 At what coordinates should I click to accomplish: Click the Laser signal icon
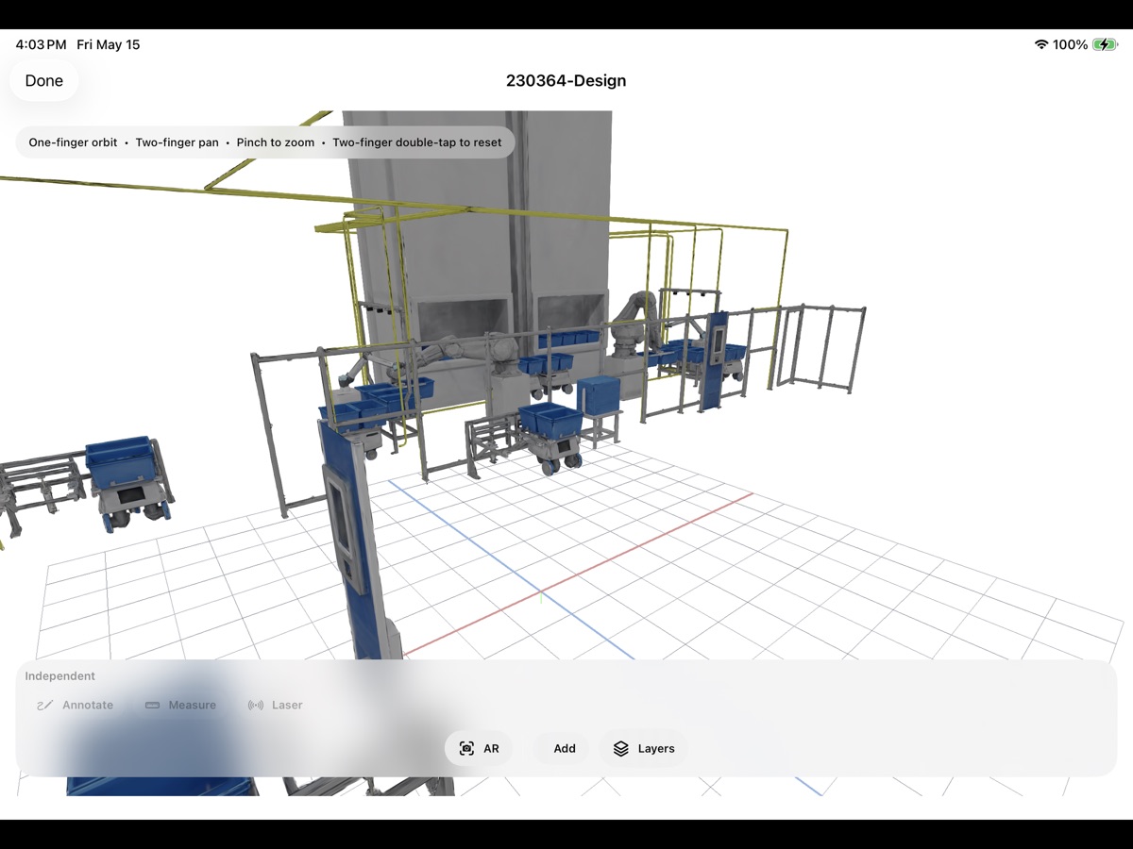[x=256, y=705]
